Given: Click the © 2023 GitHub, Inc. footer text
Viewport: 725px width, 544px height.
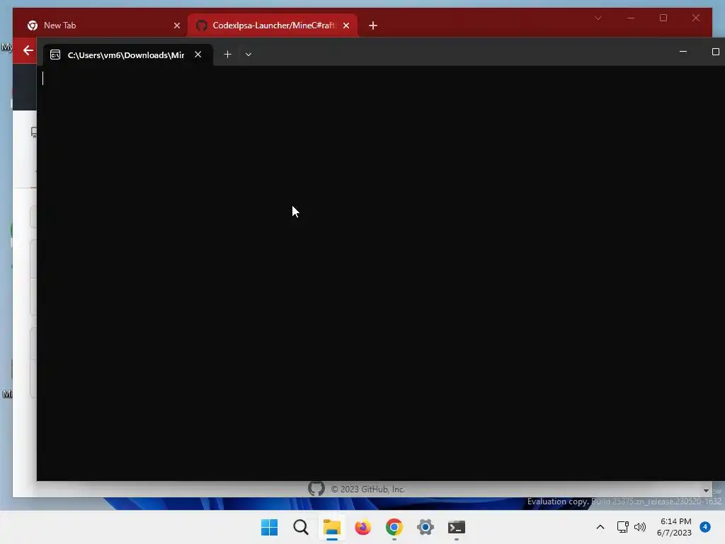Looking at the screenshot, I should tap(368, 489).
